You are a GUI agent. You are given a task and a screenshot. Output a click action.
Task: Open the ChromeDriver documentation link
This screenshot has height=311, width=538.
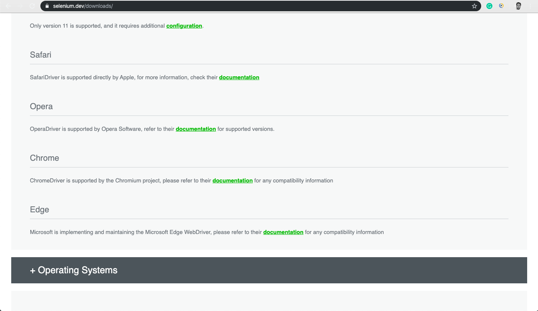click(x=232, y=181)
